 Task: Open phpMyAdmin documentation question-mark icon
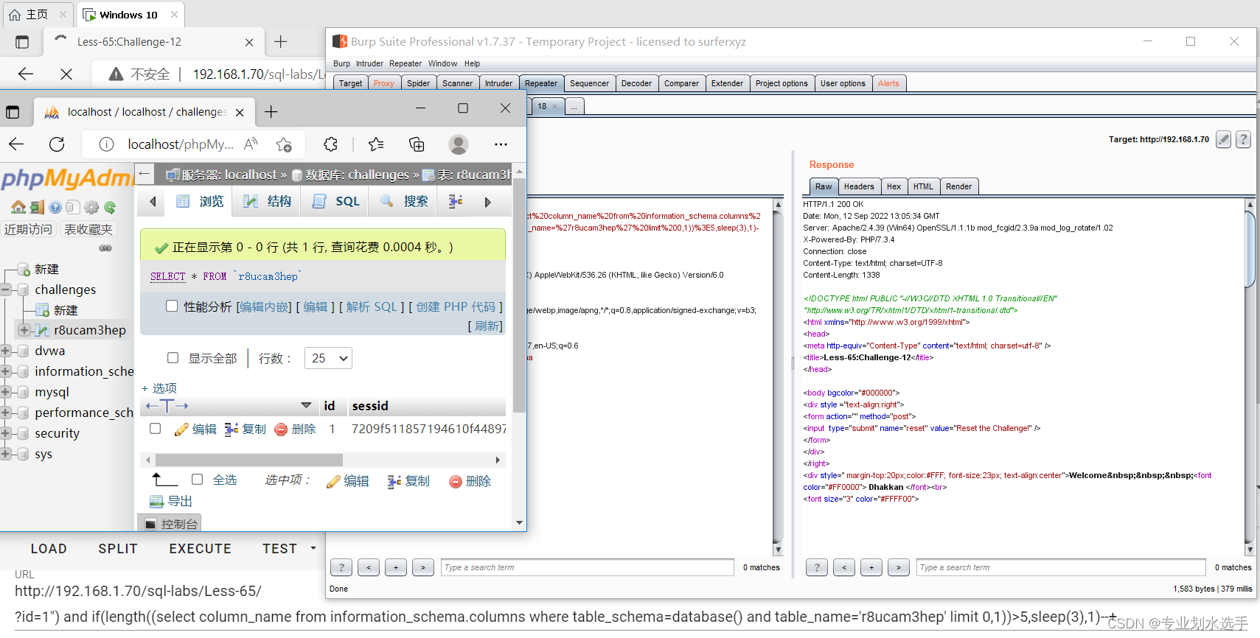pos(55,207)
